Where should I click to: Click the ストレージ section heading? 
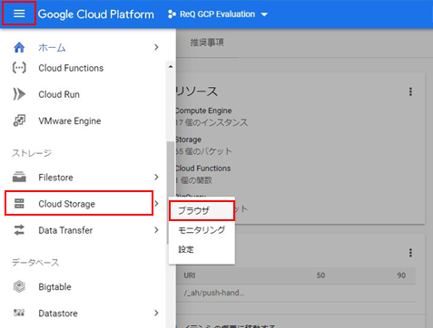click(x=32, y=153)
